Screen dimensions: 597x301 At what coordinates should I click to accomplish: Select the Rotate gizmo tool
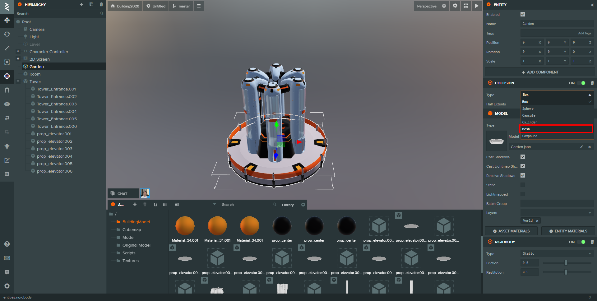[x=7, y=34]
